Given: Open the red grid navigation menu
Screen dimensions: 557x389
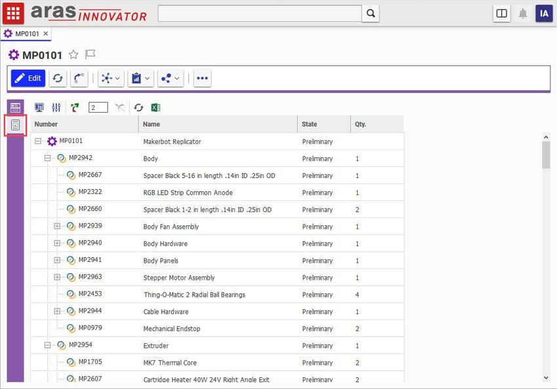Looking at the screenshot, I should pyautogui.click(x=13, y=14).
